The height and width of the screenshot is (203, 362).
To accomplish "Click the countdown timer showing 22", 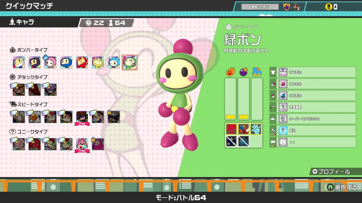I will (x=95, y=23).
